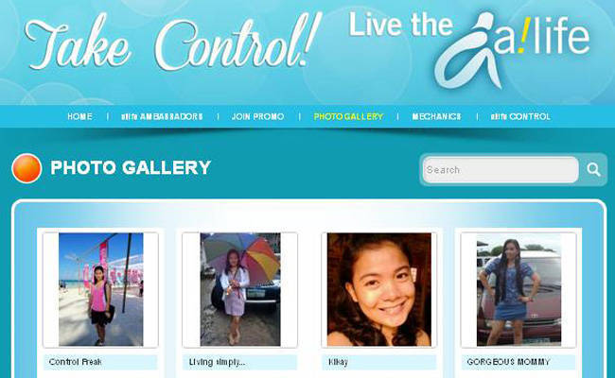Click the search magnifier icon

coord(593,169)
